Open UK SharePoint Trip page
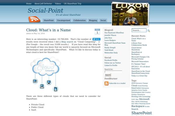 point(73,3)
